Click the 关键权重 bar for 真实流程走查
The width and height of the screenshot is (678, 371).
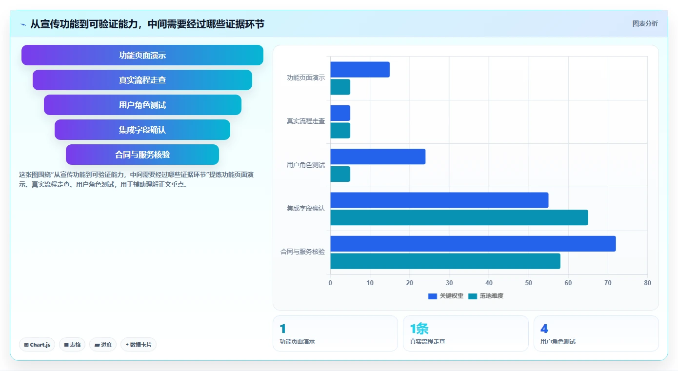point(340,113)
